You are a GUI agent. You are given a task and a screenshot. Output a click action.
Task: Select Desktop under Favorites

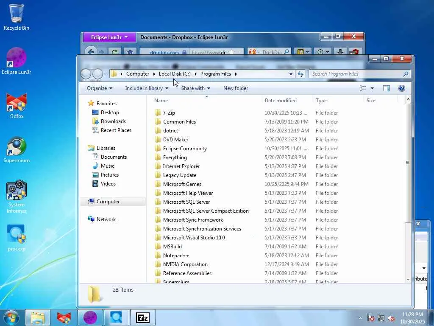click(110, 112)
